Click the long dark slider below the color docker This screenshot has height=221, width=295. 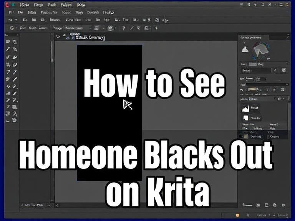coord(267,85)
